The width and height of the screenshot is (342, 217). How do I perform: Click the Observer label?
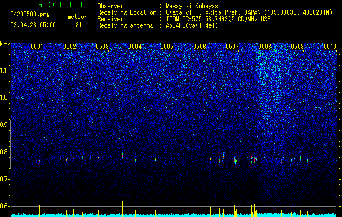(x=110, y=6)
